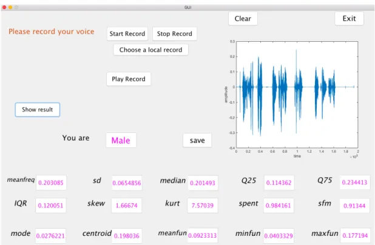
Task: Click the mode value 0.0276221
Action: 50,236
